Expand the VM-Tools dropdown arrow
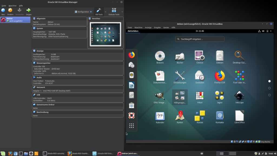277x156 pixels. click(105, 12)
